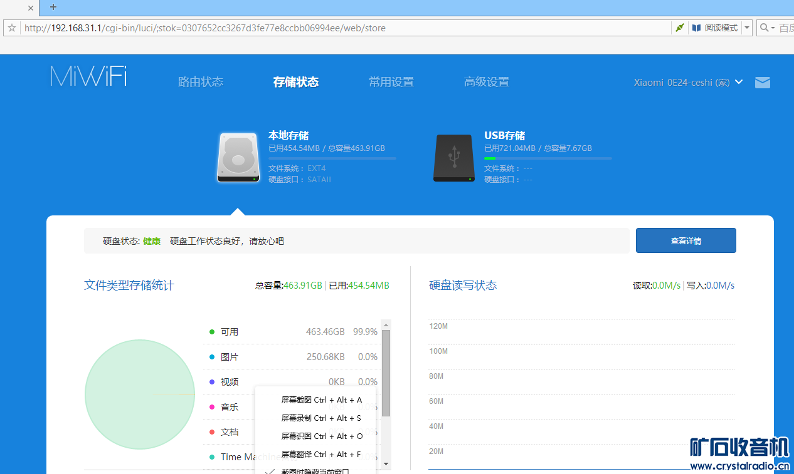794x474 pixels.
Task: Click the pink dot beside 音乐
Action: coord(212,407)
